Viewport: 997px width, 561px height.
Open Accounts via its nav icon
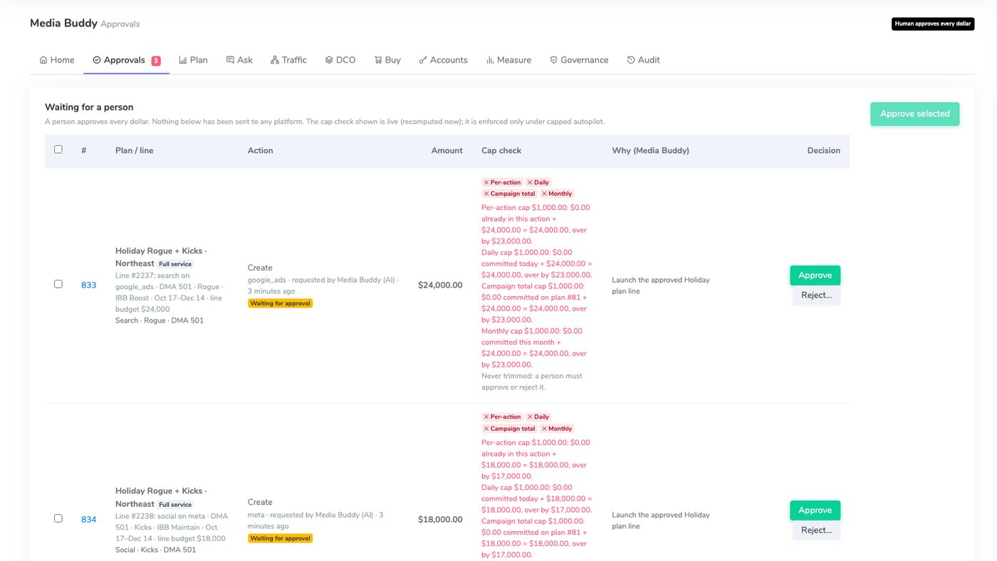(x=423, y=61)
